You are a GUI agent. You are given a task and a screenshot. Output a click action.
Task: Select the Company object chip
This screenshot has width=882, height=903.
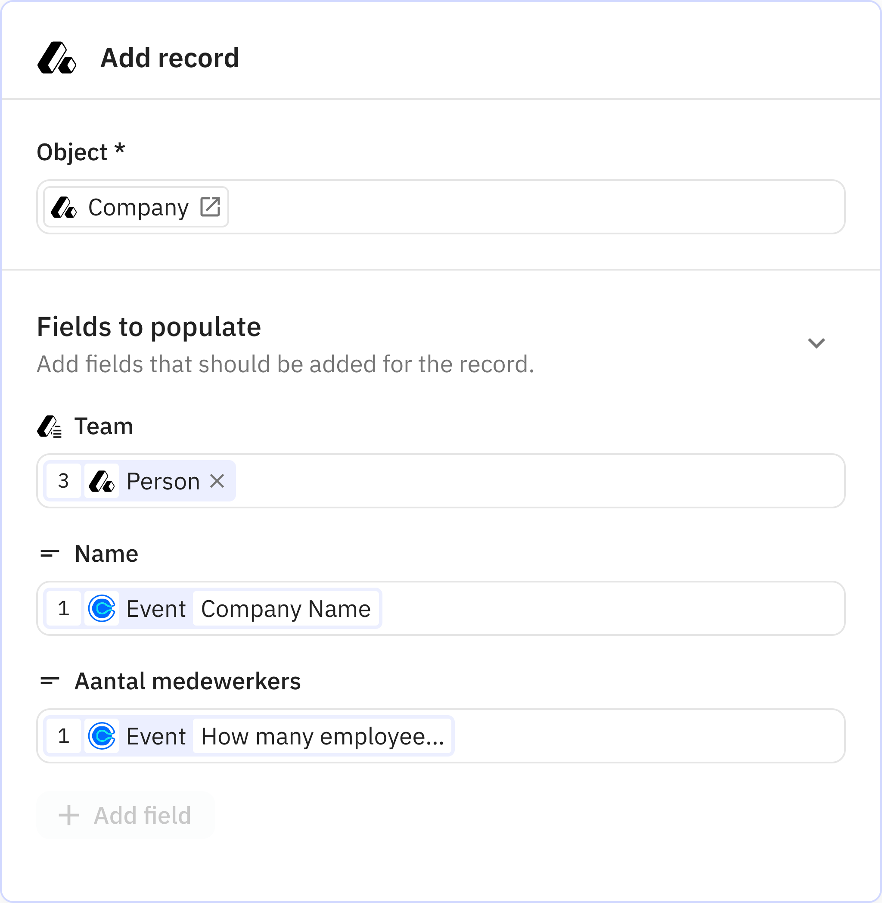[136, 207]
